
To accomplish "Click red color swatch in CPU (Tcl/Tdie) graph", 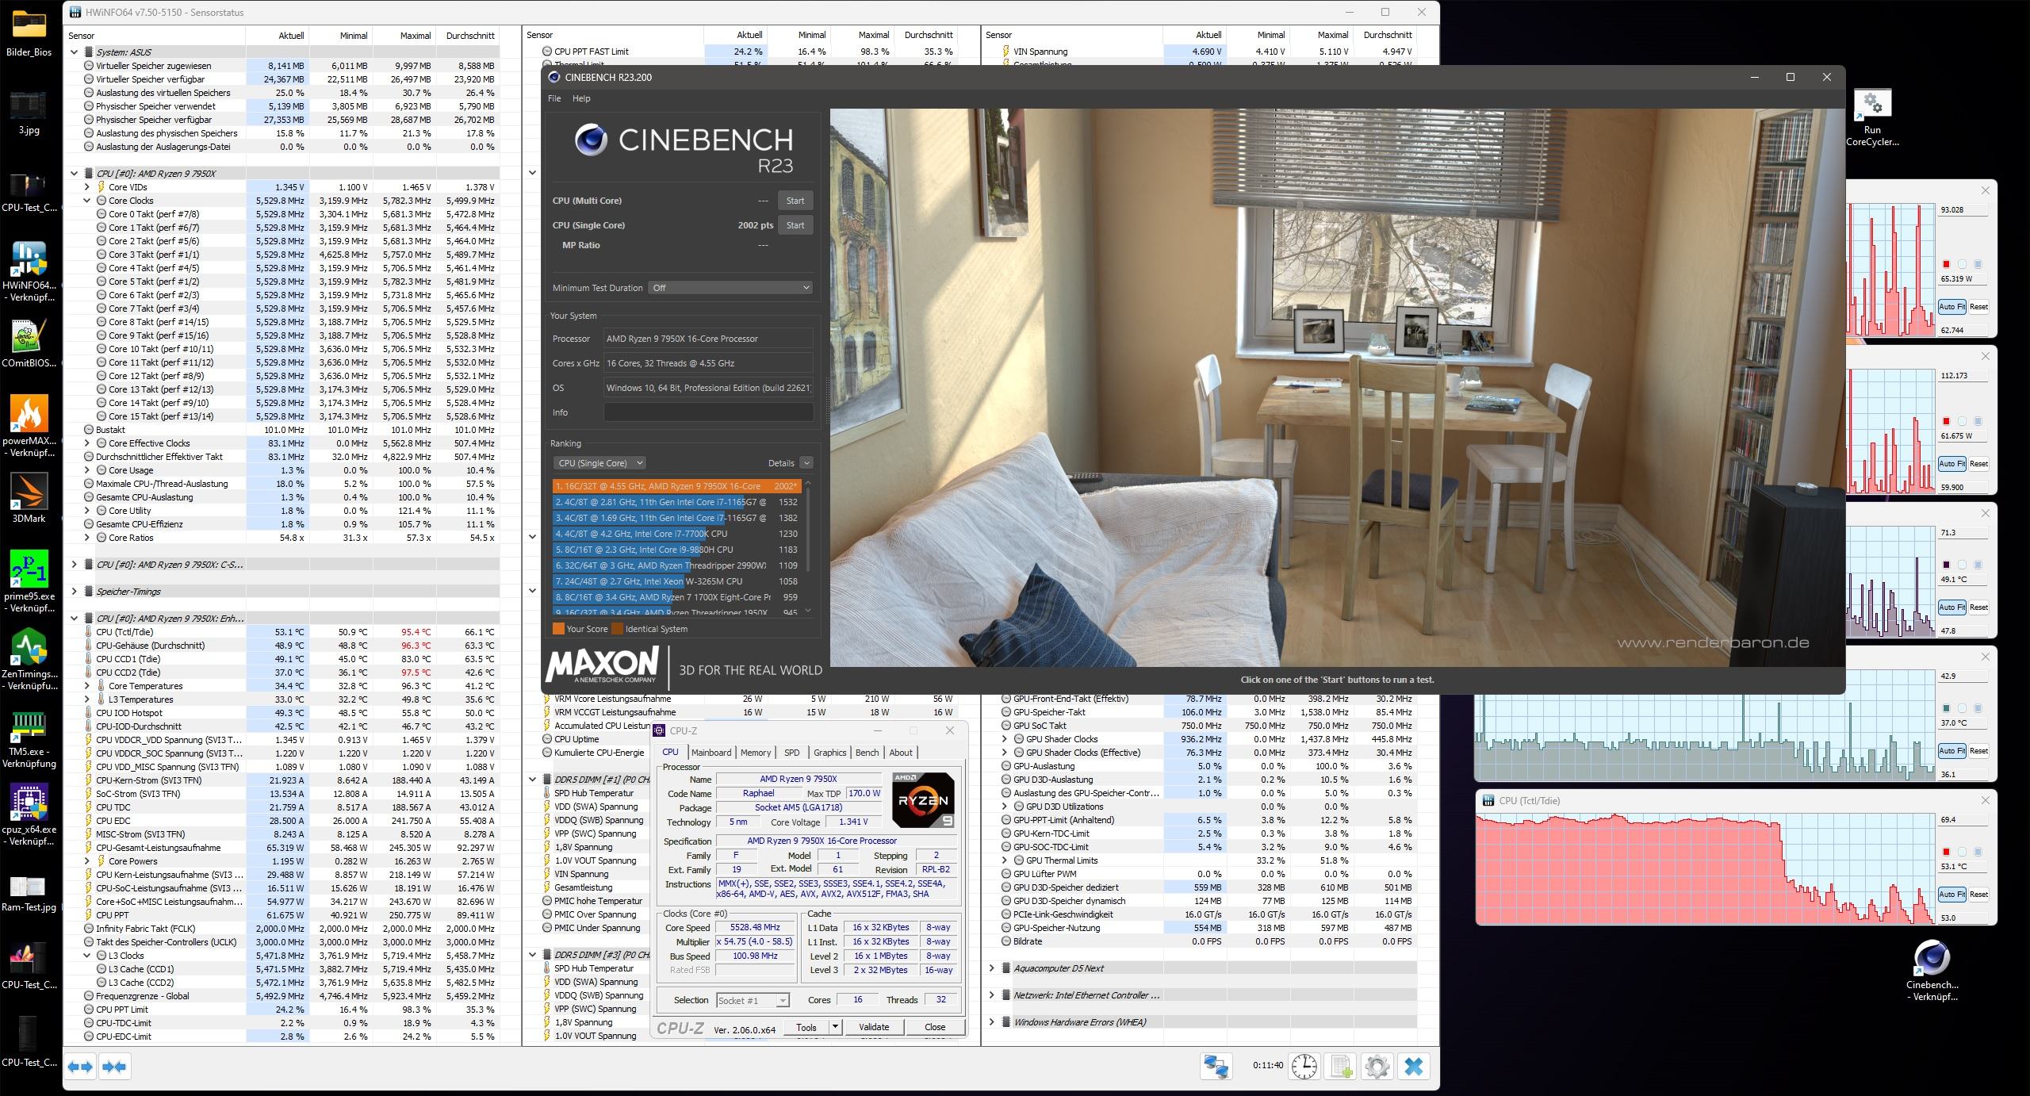I will [1946, 852].
